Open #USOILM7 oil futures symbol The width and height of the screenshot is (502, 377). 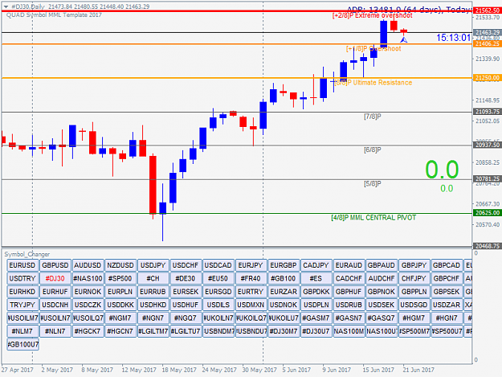pos(22,318)
